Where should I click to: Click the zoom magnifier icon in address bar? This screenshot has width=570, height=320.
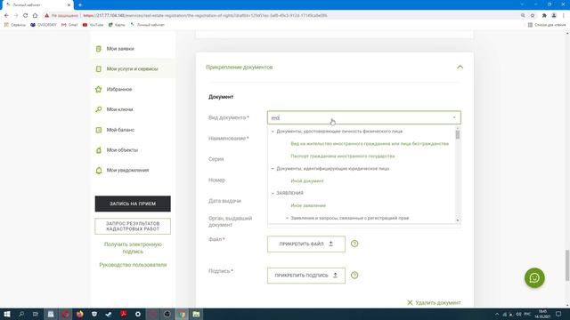tap(523, 16)
